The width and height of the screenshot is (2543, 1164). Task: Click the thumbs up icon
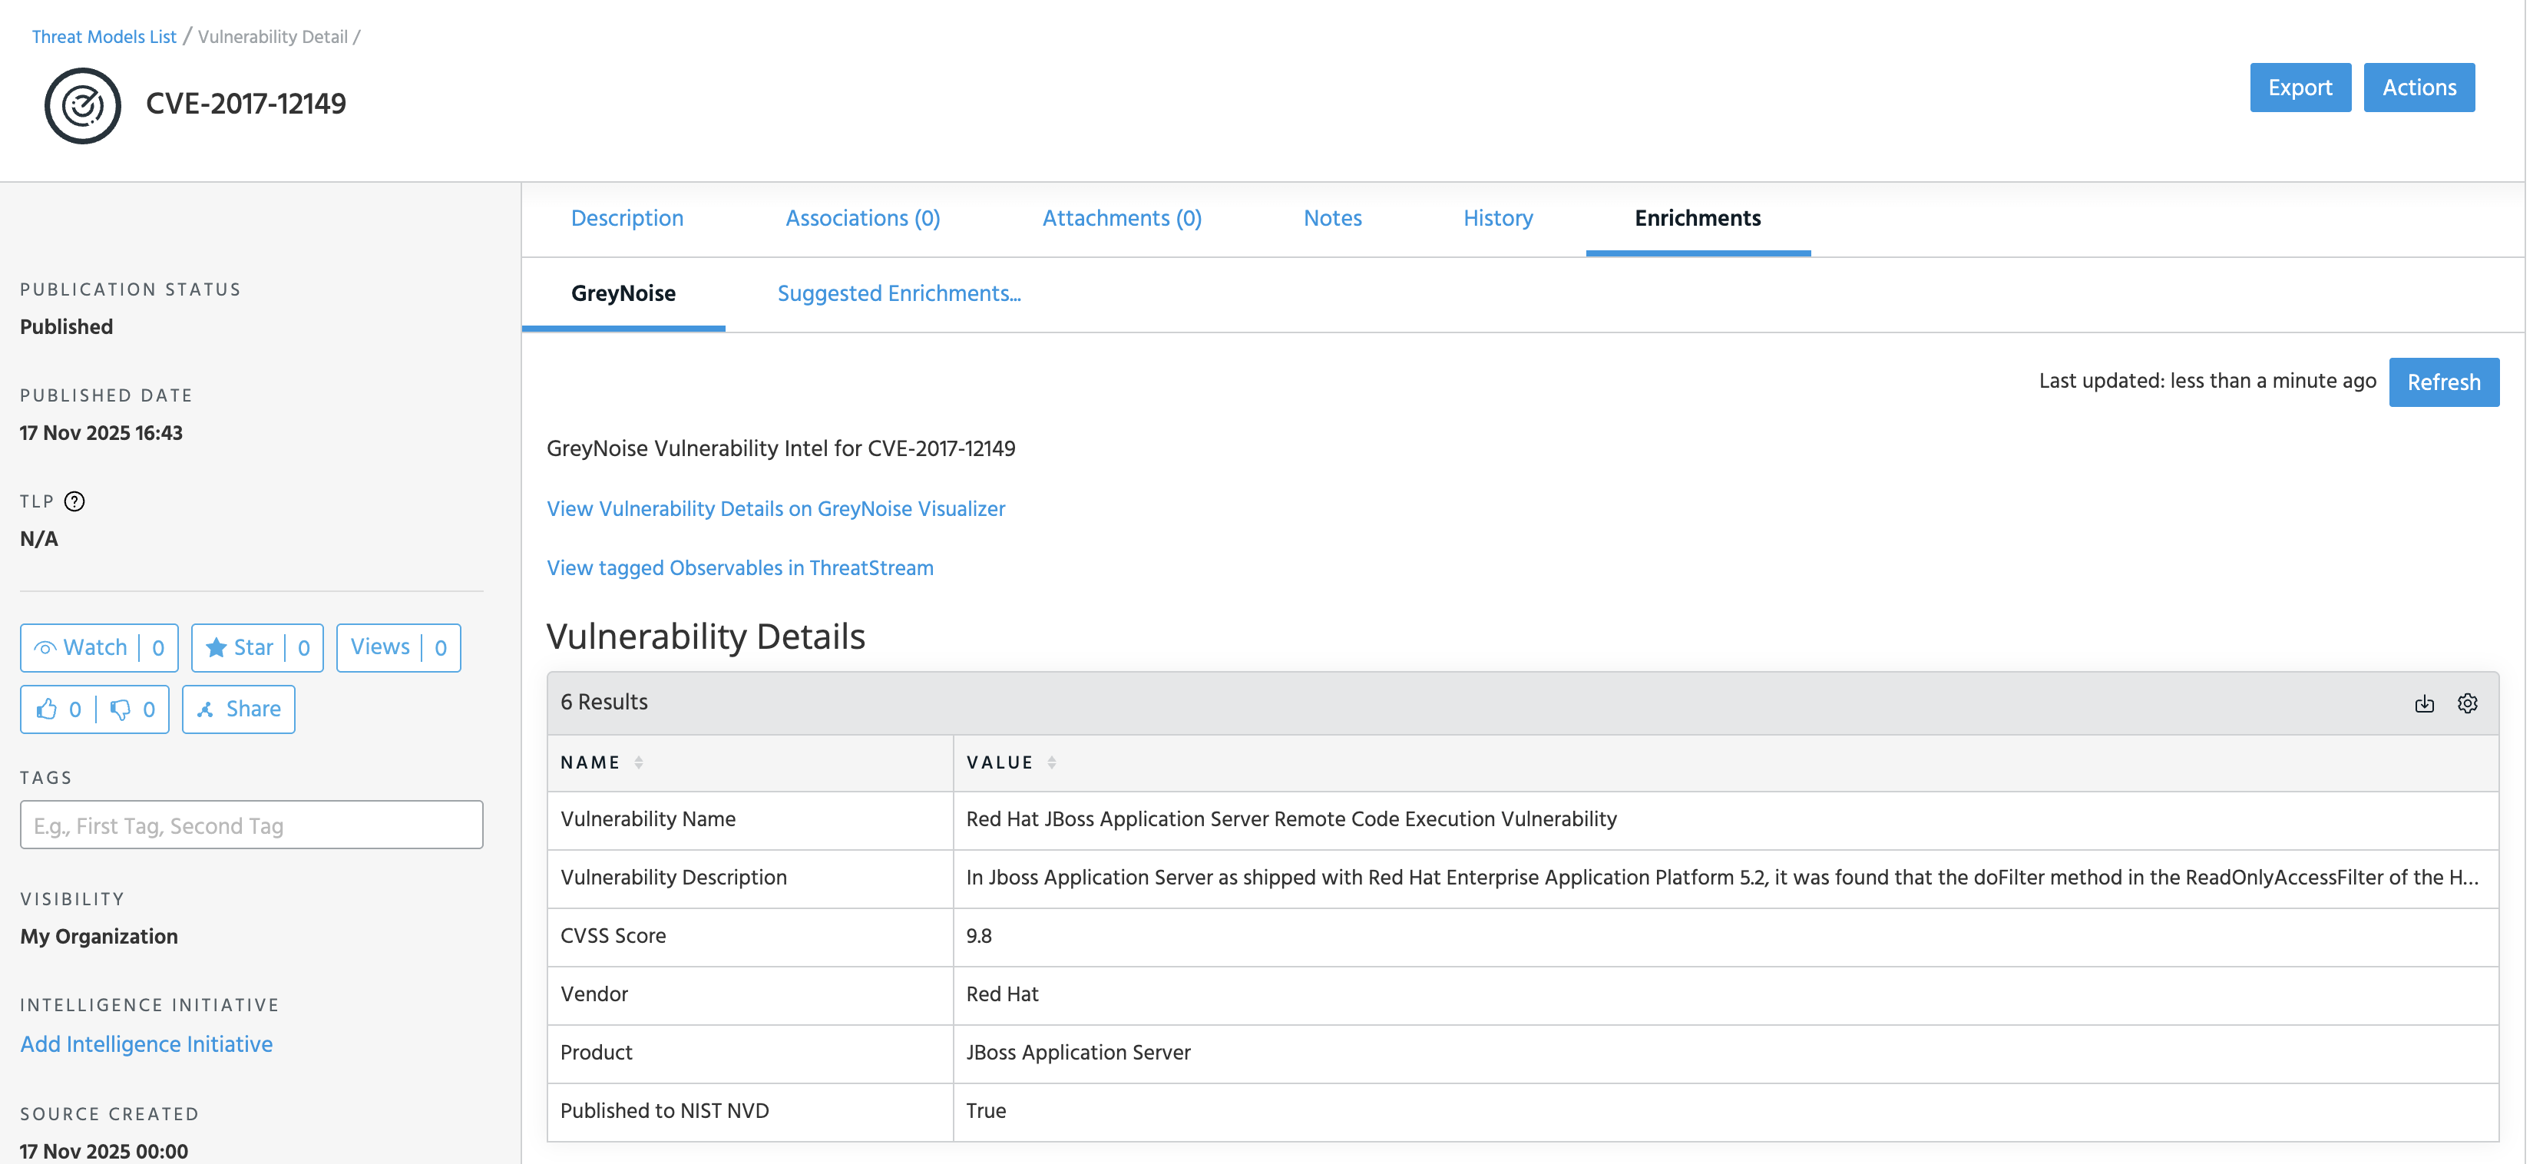(x=48, y=710)
